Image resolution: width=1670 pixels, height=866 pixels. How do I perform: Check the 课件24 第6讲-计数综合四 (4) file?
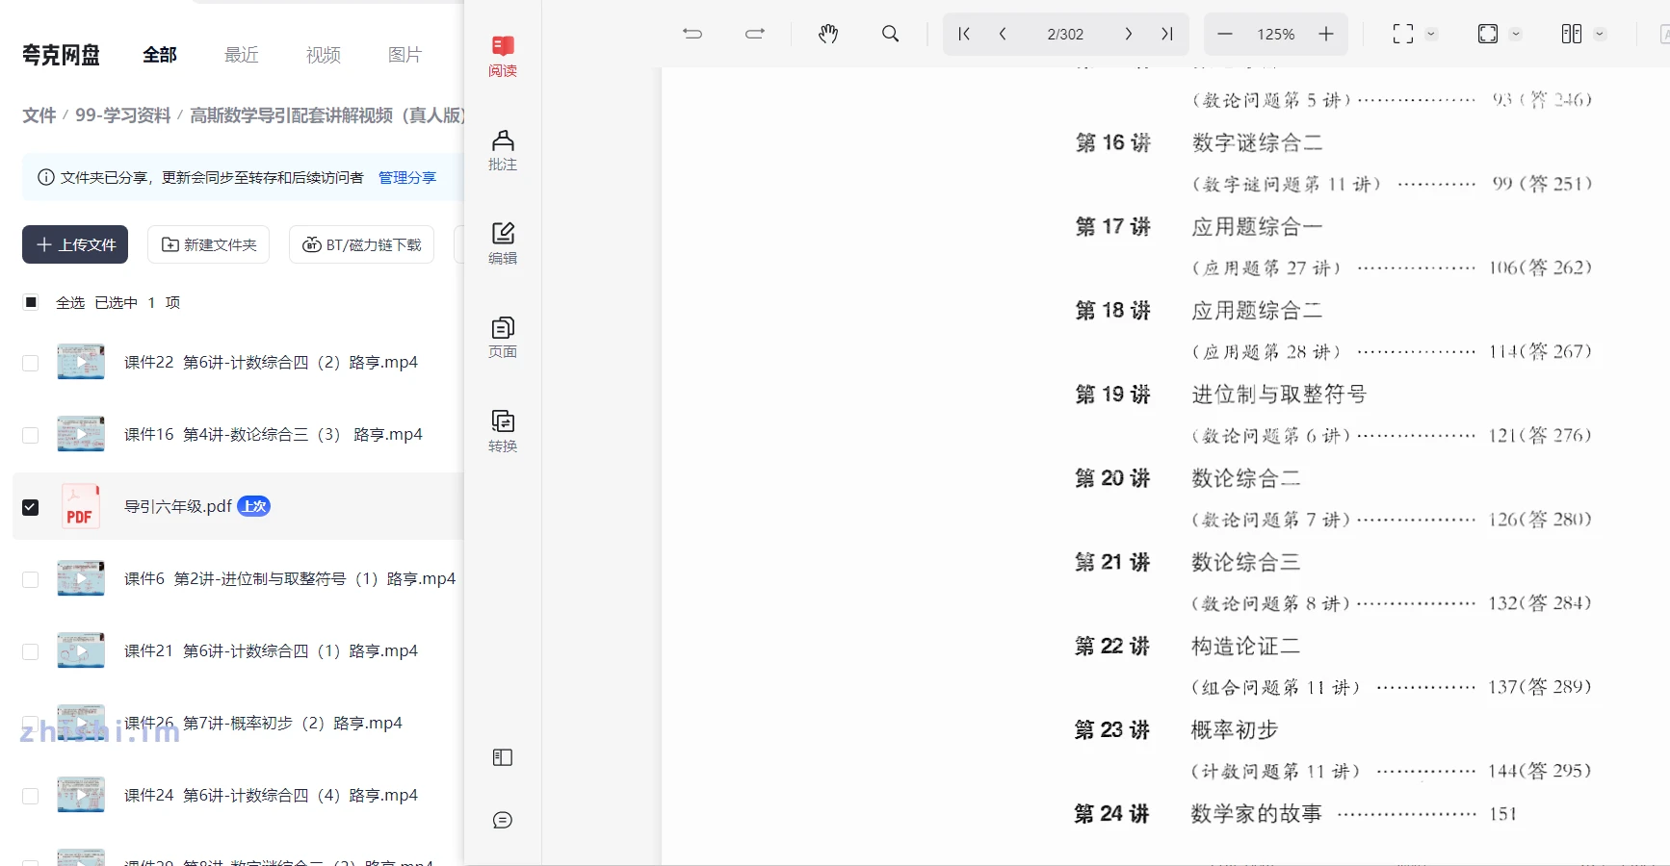pyautogui.click(x=31, y=796)
